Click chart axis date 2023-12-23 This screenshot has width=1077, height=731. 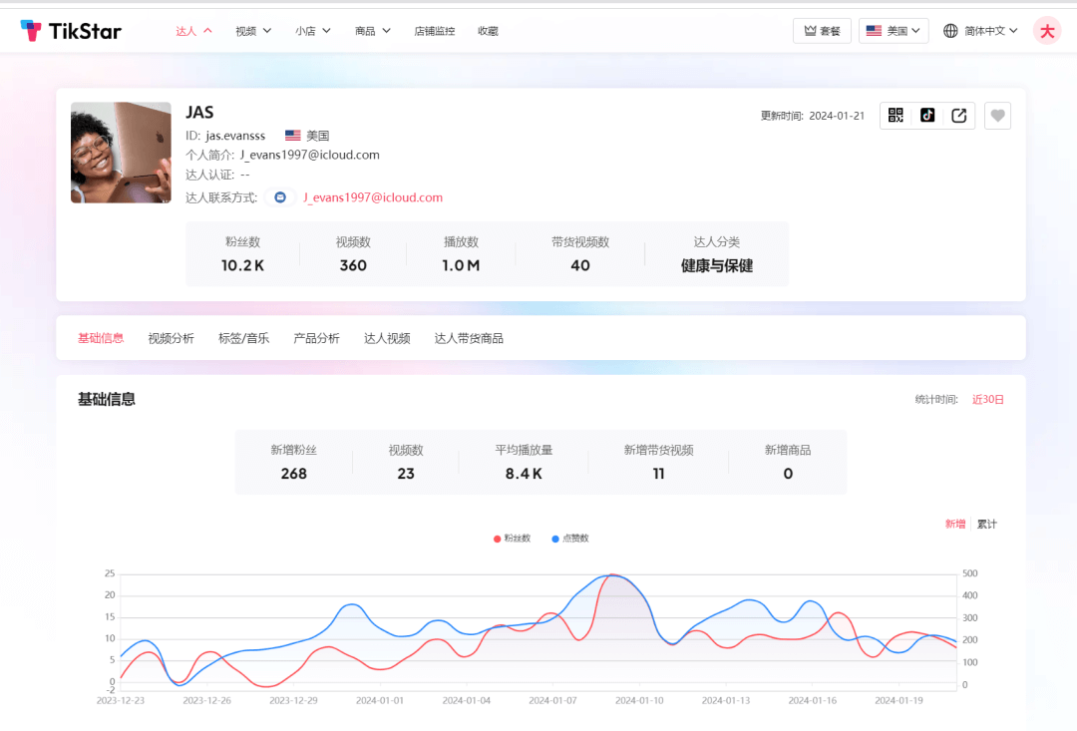pos(121,701)
